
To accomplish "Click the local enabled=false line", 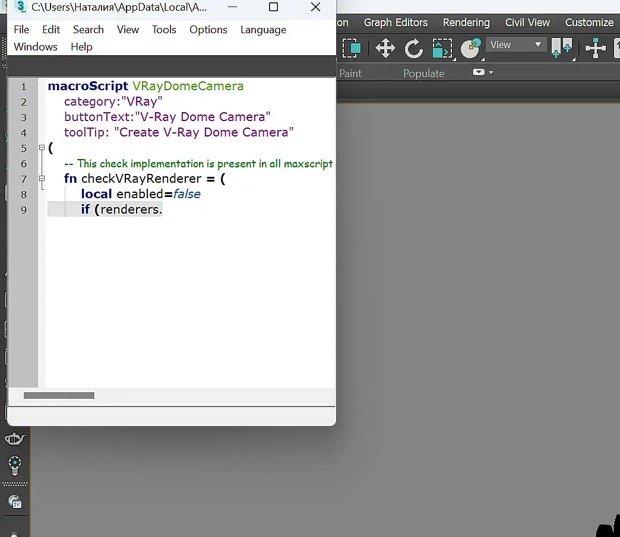I will (x=141, y=194).
